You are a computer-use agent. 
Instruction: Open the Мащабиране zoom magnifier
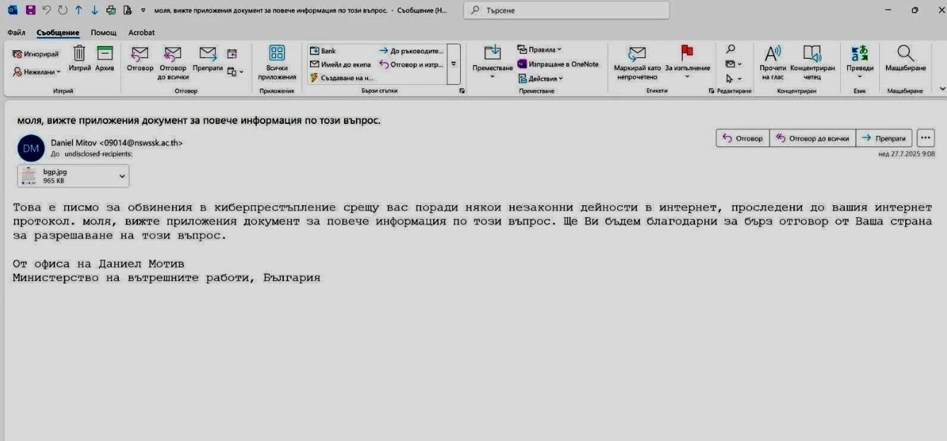coord(905,54)
